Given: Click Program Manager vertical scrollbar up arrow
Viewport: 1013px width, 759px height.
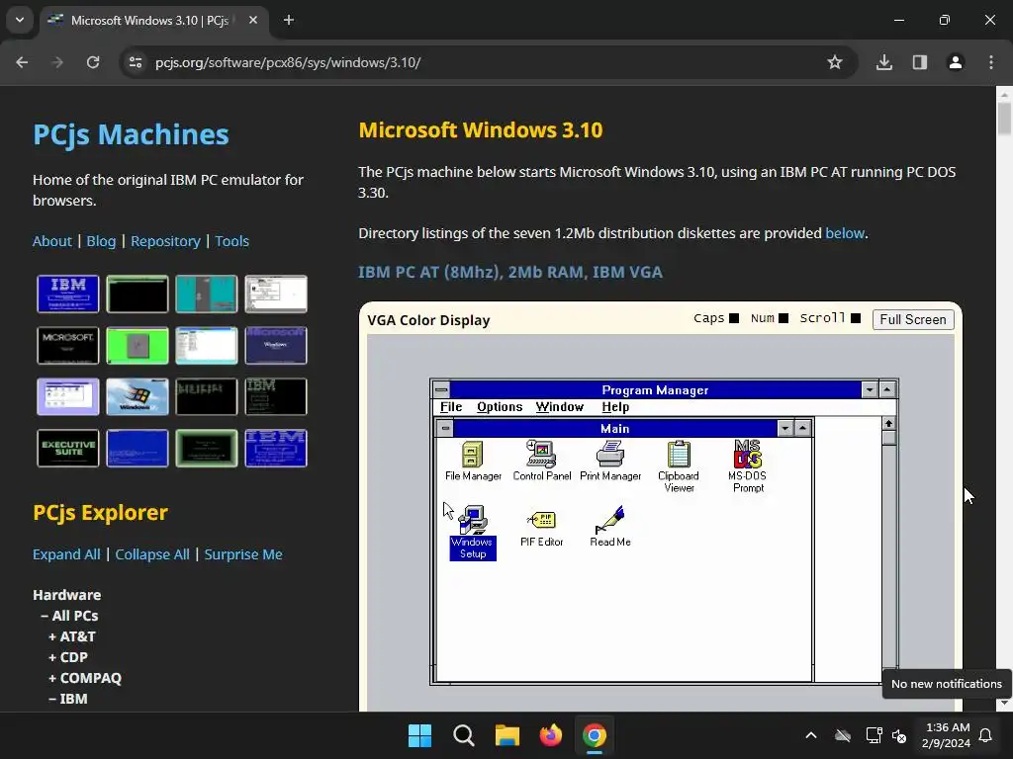Looking at the screenshot, I should coord(889,423).
